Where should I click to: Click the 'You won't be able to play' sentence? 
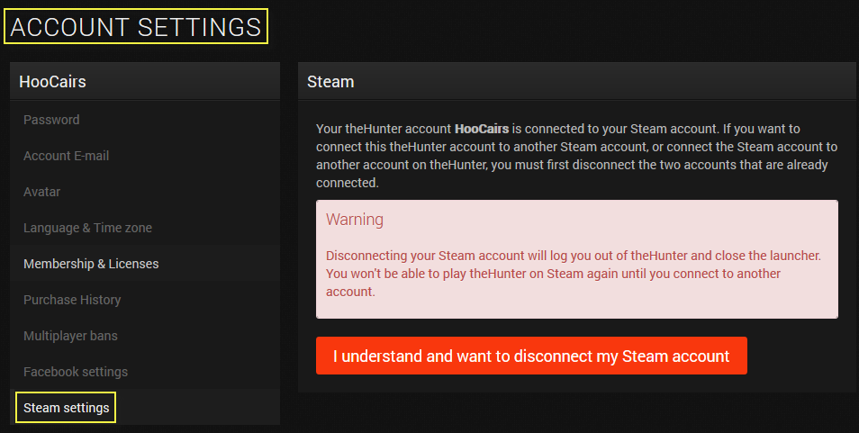click(x=553, y=274)
